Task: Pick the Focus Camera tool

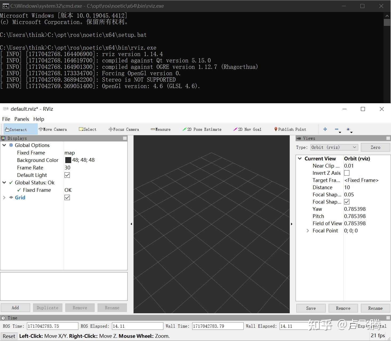Action: point(124,129)
